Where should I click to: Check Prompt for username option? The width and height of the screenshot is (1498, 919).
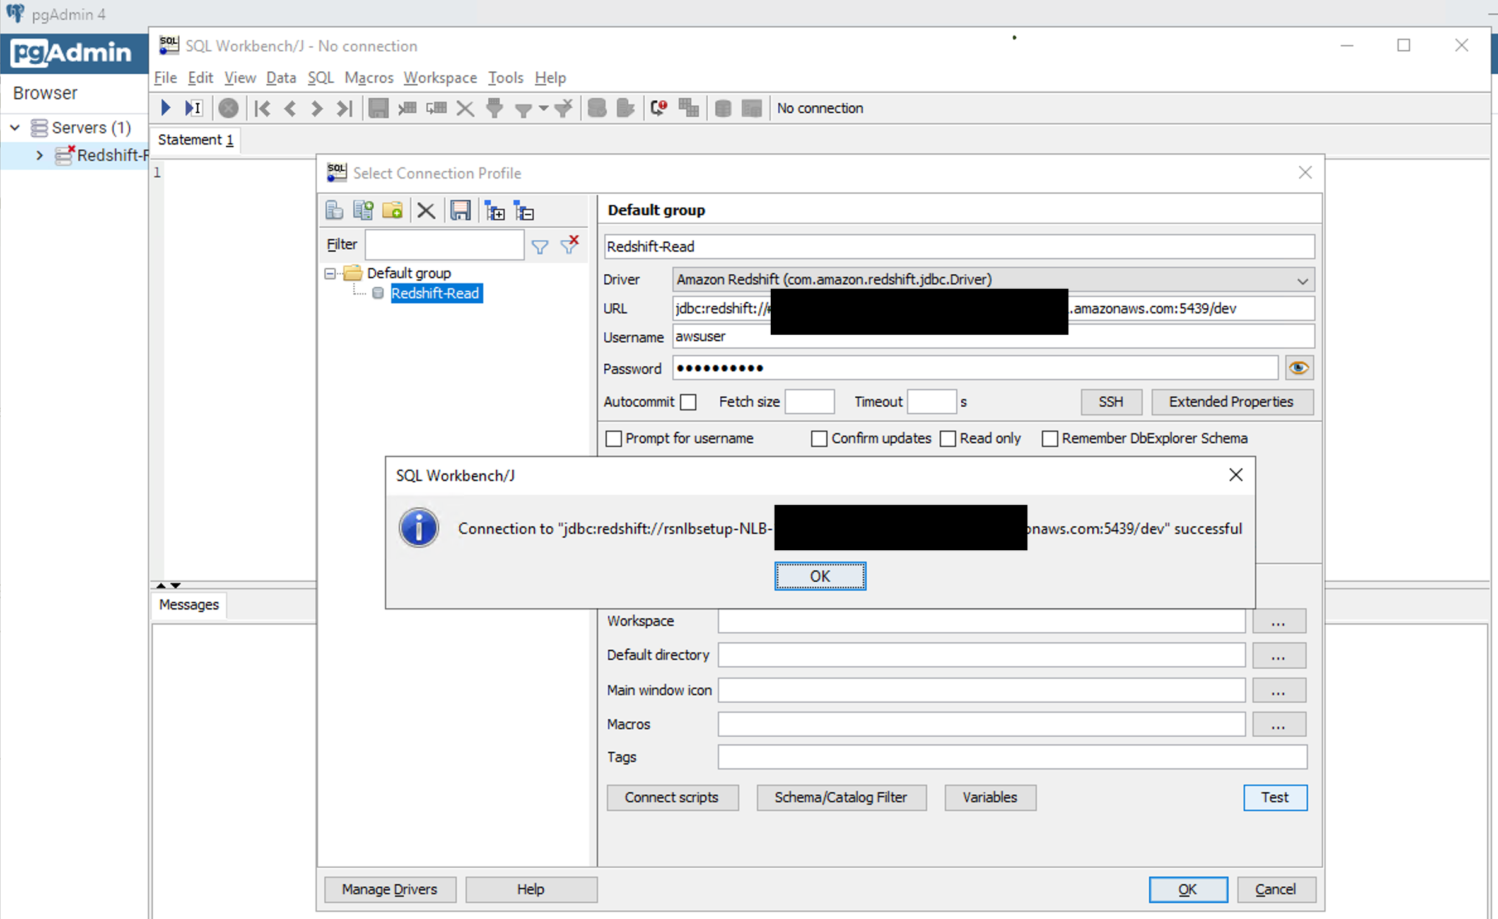pyautogui.click(x=614, y=439)
